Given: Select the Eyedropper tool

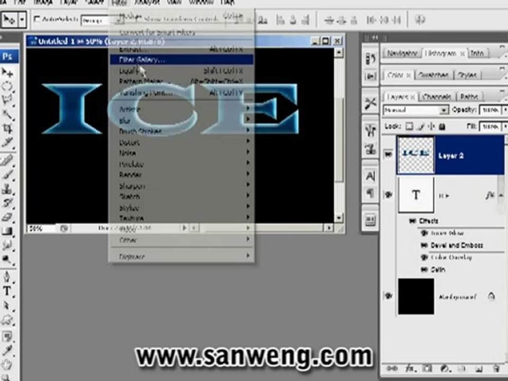Looking at the screenshot, I should pyautogui.click(x=7, y=350).
